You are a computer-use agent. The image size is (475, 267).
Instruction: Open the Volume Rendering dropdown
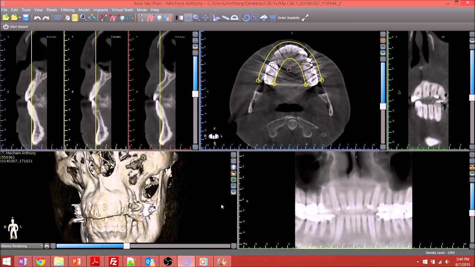[x=22, y=246]
